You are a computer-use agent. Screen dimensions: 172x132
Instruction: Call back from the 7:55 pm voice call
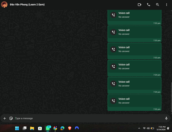pyautogui.click(x=134, y=102)
